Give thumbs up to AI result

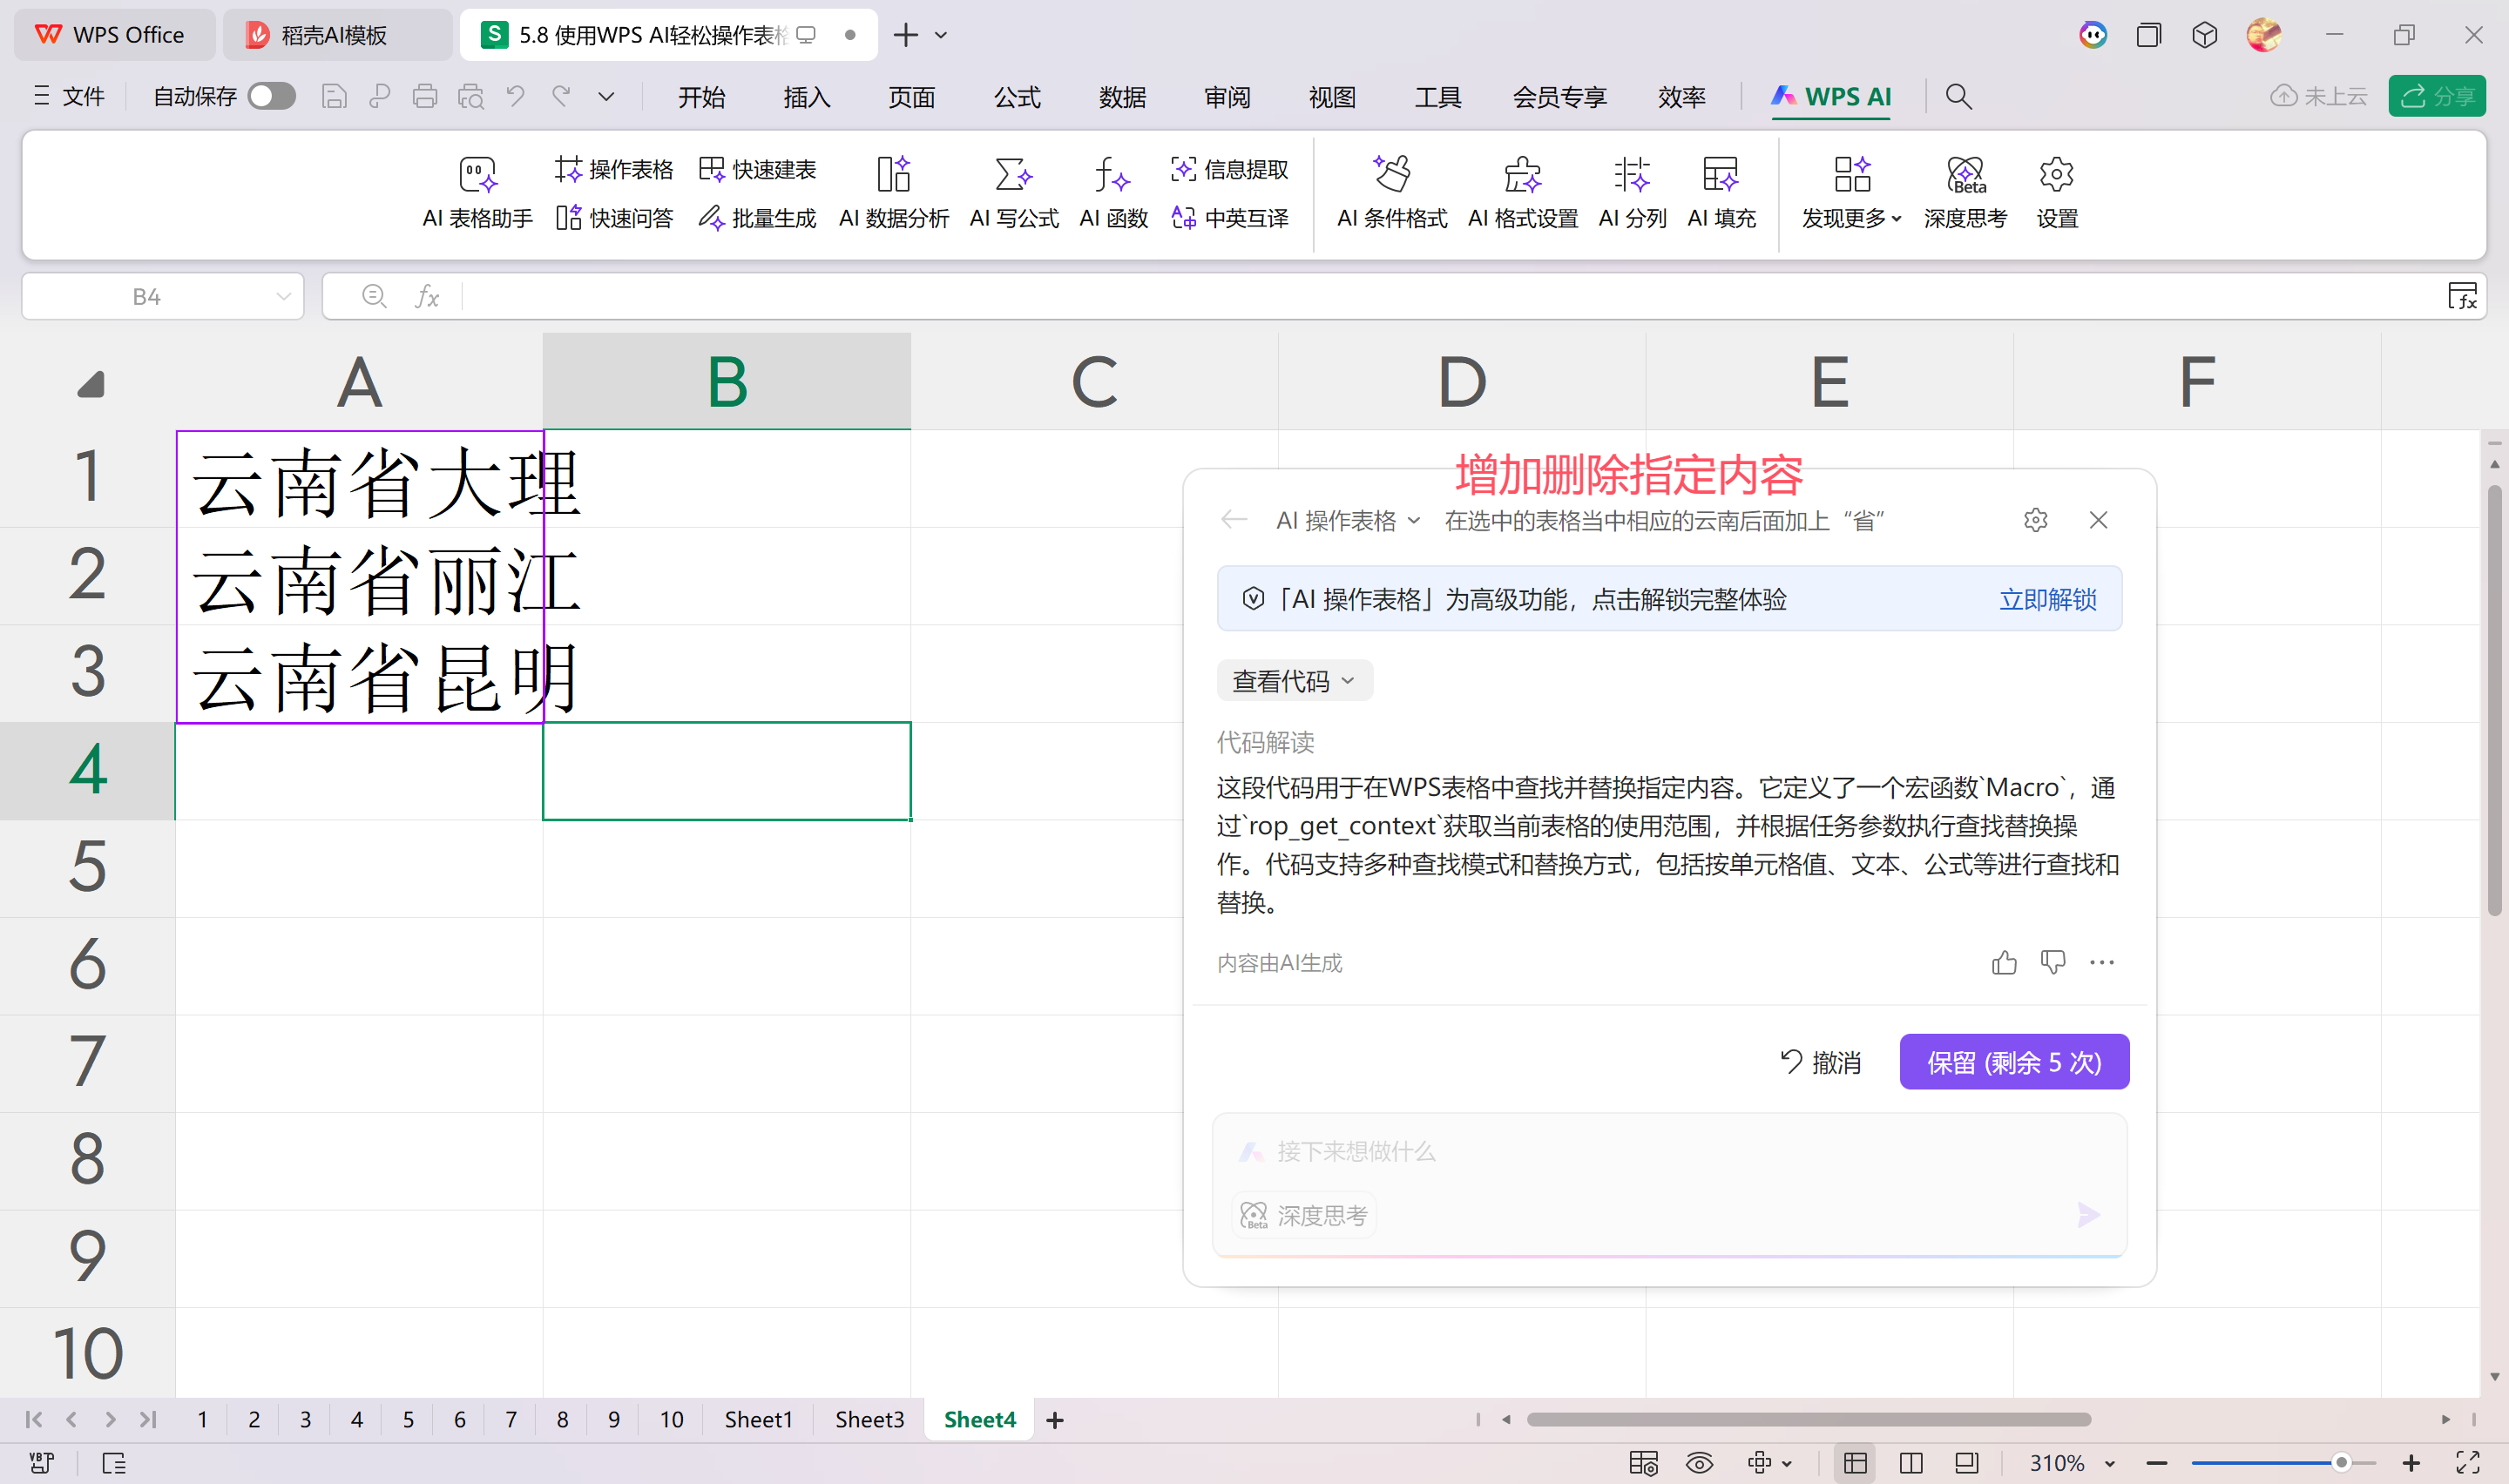[x=2003, y=962]
